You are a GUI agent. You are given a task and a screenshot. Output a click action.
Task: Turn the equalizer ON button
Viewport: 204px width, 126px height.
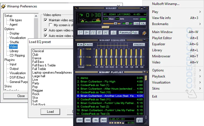point(80,45)
